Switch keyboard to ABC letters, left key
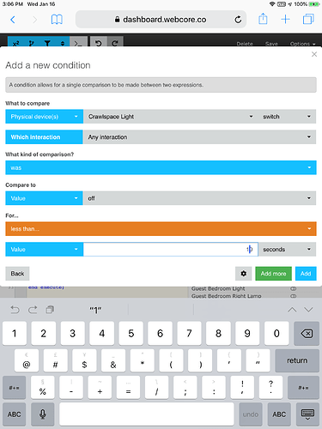This screenshot has width=322, height=429. point(15,414)
